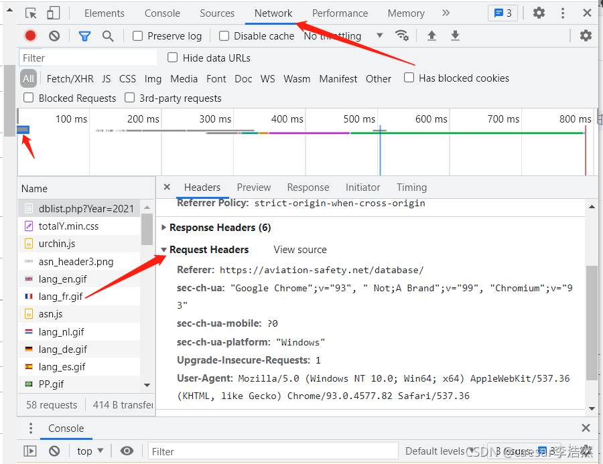Open the Initiator tab
603x464 pixels.
point(362,187)
